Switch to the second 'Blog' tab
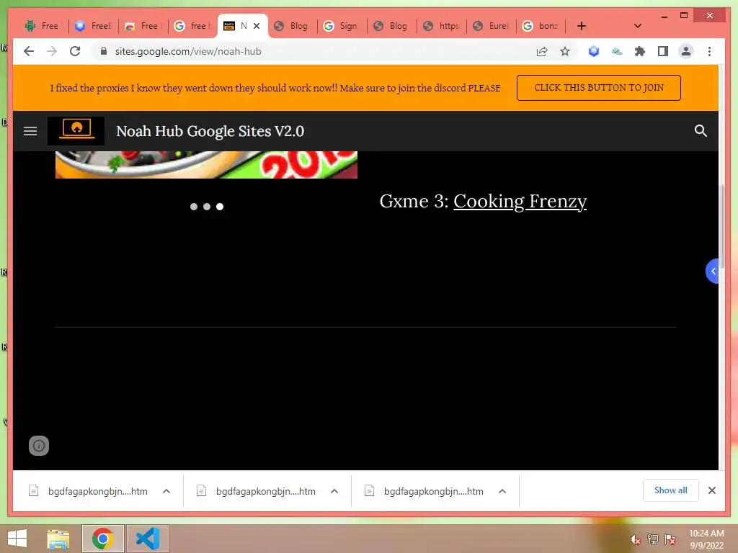The height and width of the screenshot is (553, 738). [391, 26]
